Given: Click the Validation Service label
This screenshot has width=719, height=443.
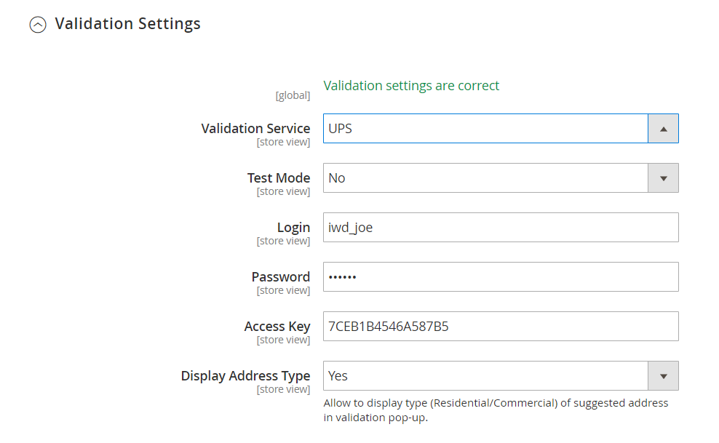Looking at the screenshot, I should click(255, 129).
